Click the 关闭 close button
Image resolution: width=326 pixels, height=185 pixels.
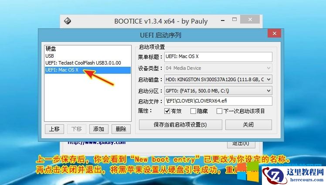(x=248, y=125)
